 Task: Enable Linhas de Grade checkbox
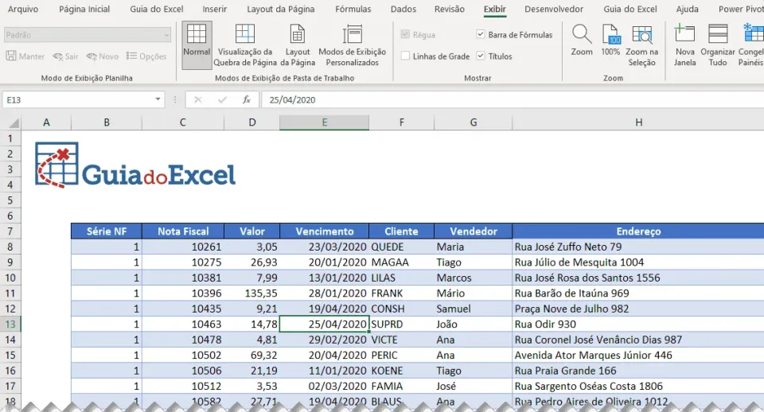[405, 56]
